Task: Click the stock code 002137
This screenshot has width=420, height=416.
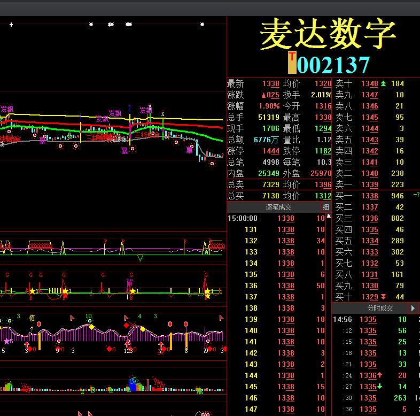Action: click(333, 65)
